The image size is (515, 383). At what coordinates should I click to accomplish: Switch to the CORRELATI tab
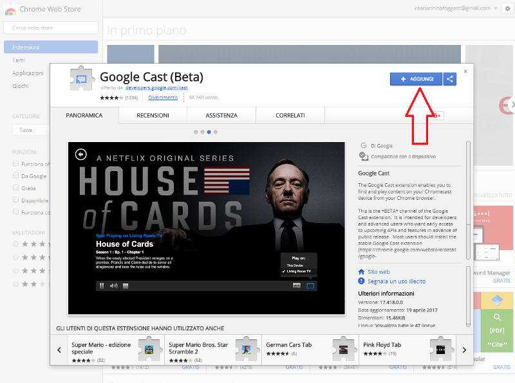pos(290,116)
